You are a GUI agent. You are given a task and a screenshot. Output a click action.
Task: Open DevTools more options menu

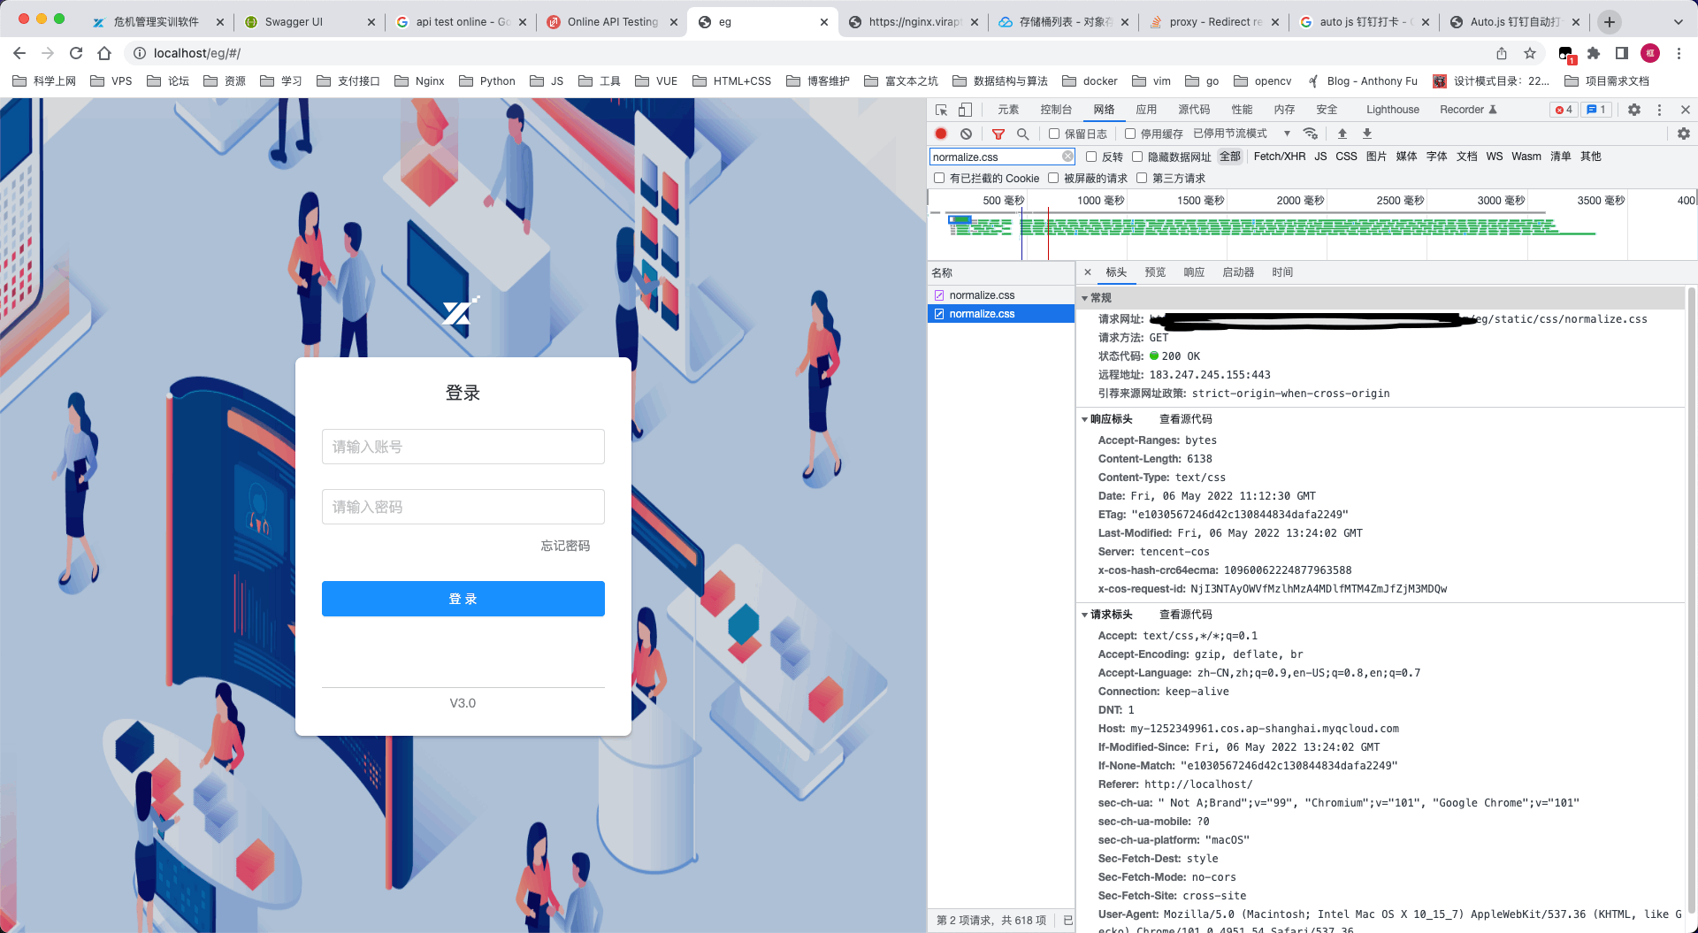point(1659,110)
